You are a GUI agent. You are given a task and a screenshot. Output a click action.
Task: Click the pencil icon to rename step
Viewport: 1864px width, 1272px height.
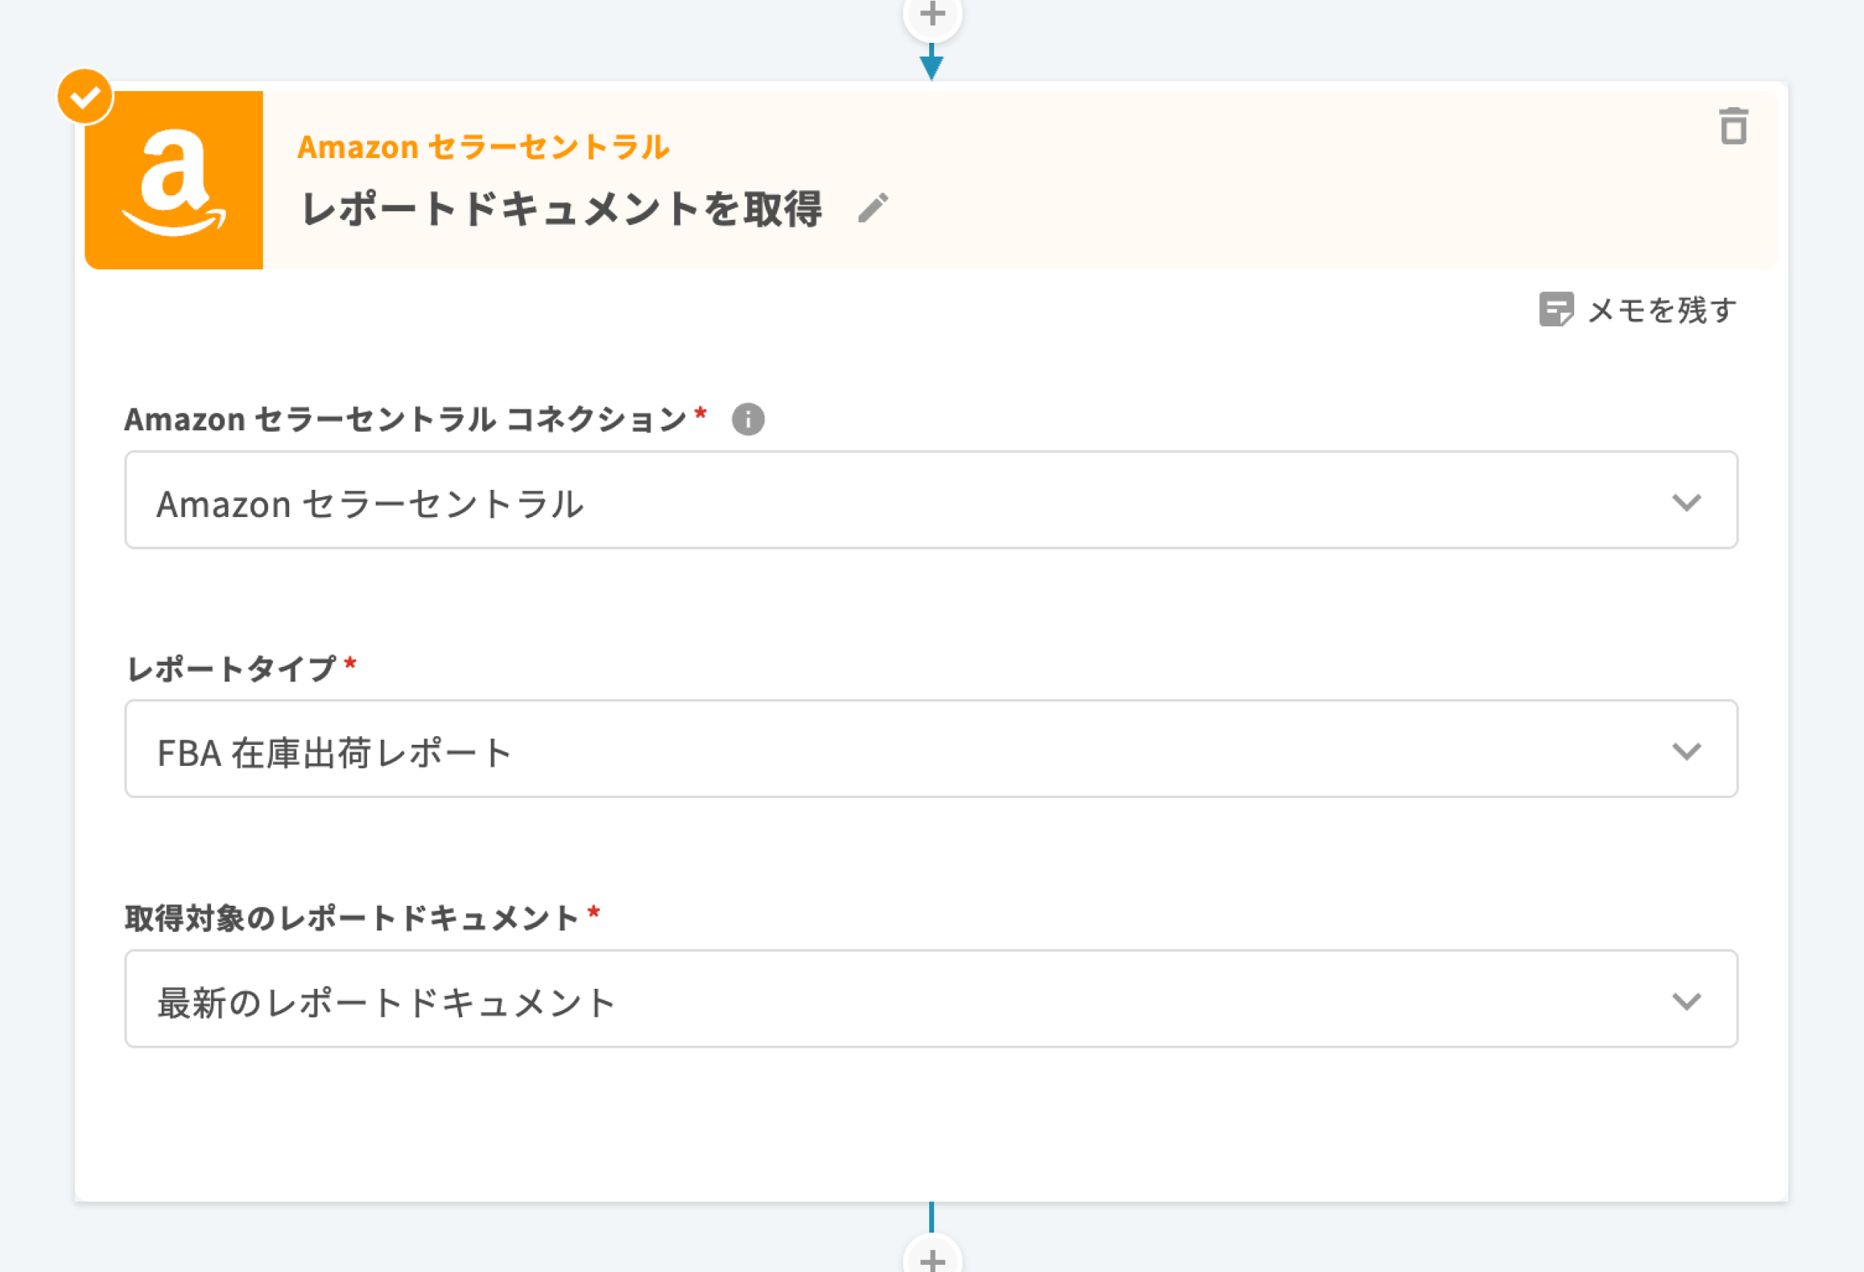click(x=872, y=208)
